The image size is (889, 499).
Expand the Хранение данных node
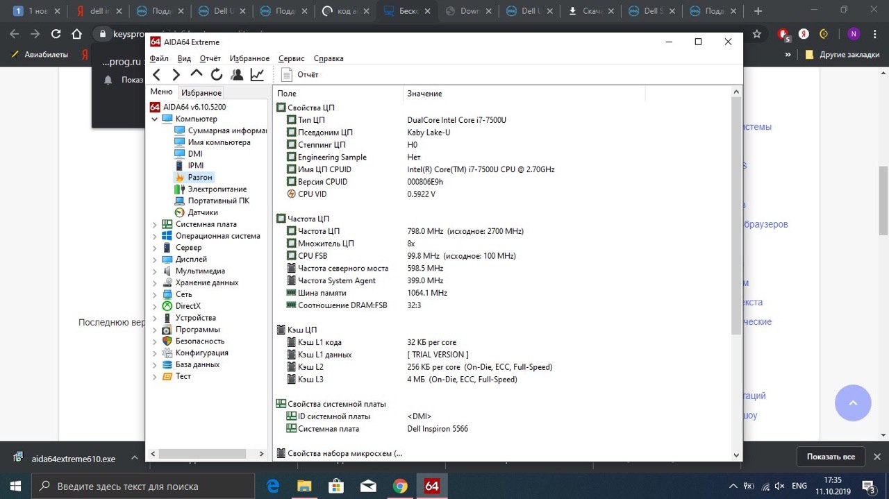pyautogui.click(x=155, y=282)
